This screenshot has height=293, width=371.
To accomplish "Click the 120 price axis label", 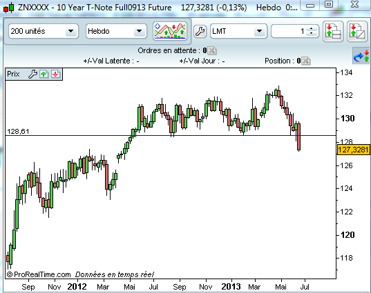I will click(x=348, y=235).
